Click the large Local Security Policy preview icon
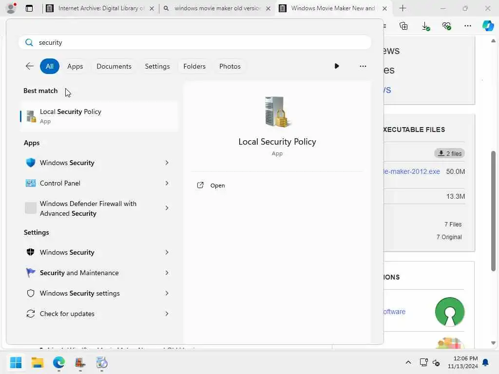This screenshot has width=499, height=374. coord(277,112)
